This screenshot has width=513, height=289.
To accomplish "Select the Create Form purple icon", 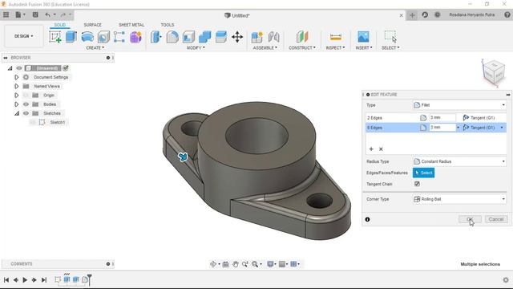I will (x=135, y=37).
